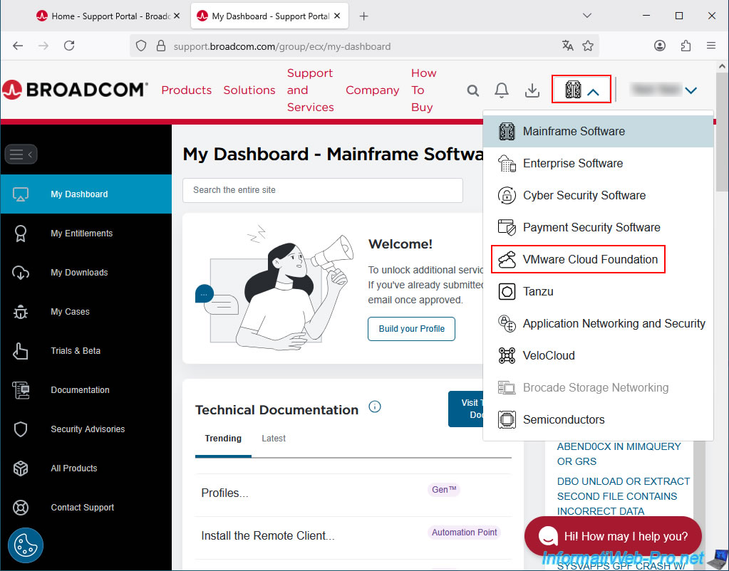Click the search magnifier icon in header
729x571 pixels.
click(473, 90)
